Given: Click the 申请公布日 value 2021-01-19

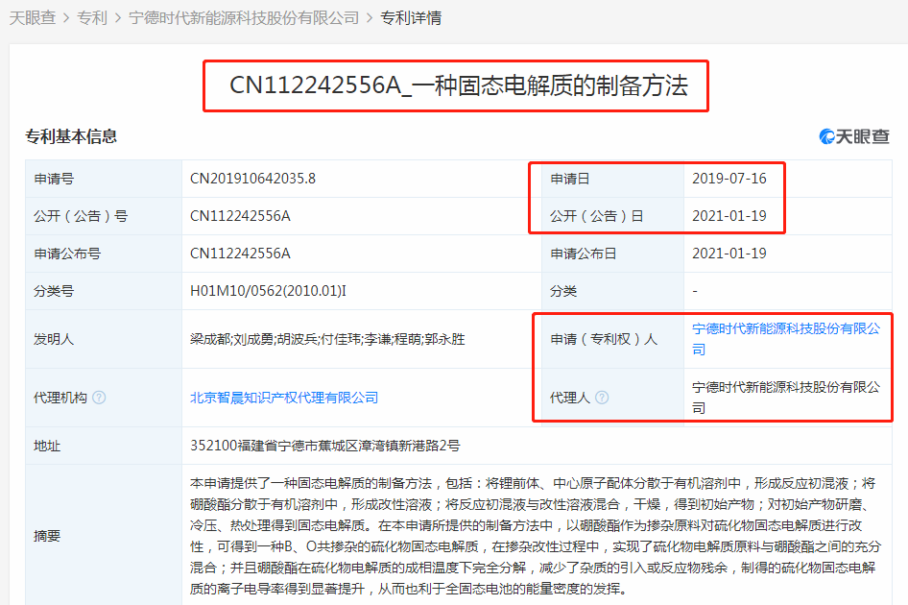Looking at the screenshot, I should click(x=729, y=254).
